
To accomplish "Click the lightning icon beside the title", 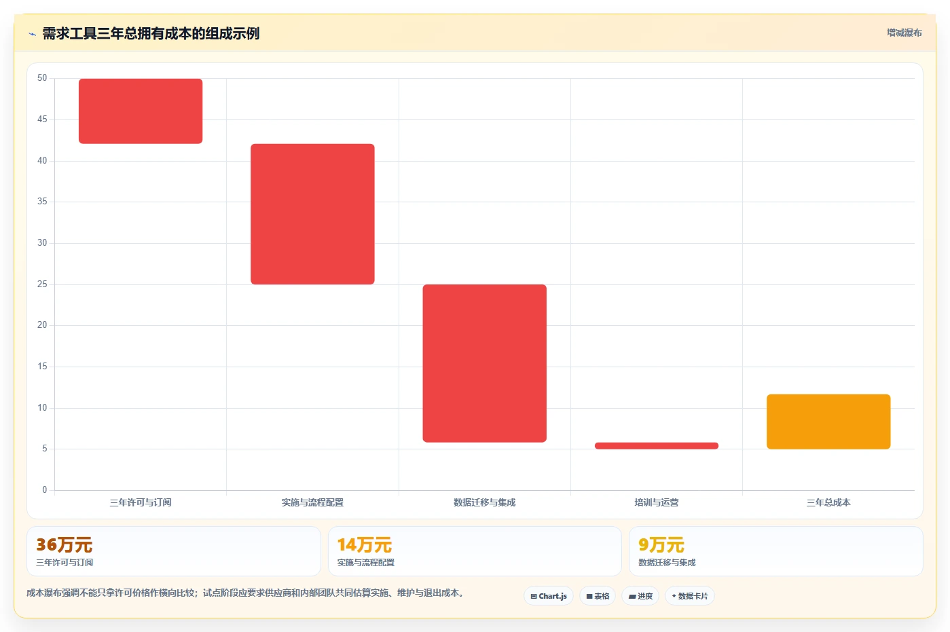I will [x=32, y=34].
